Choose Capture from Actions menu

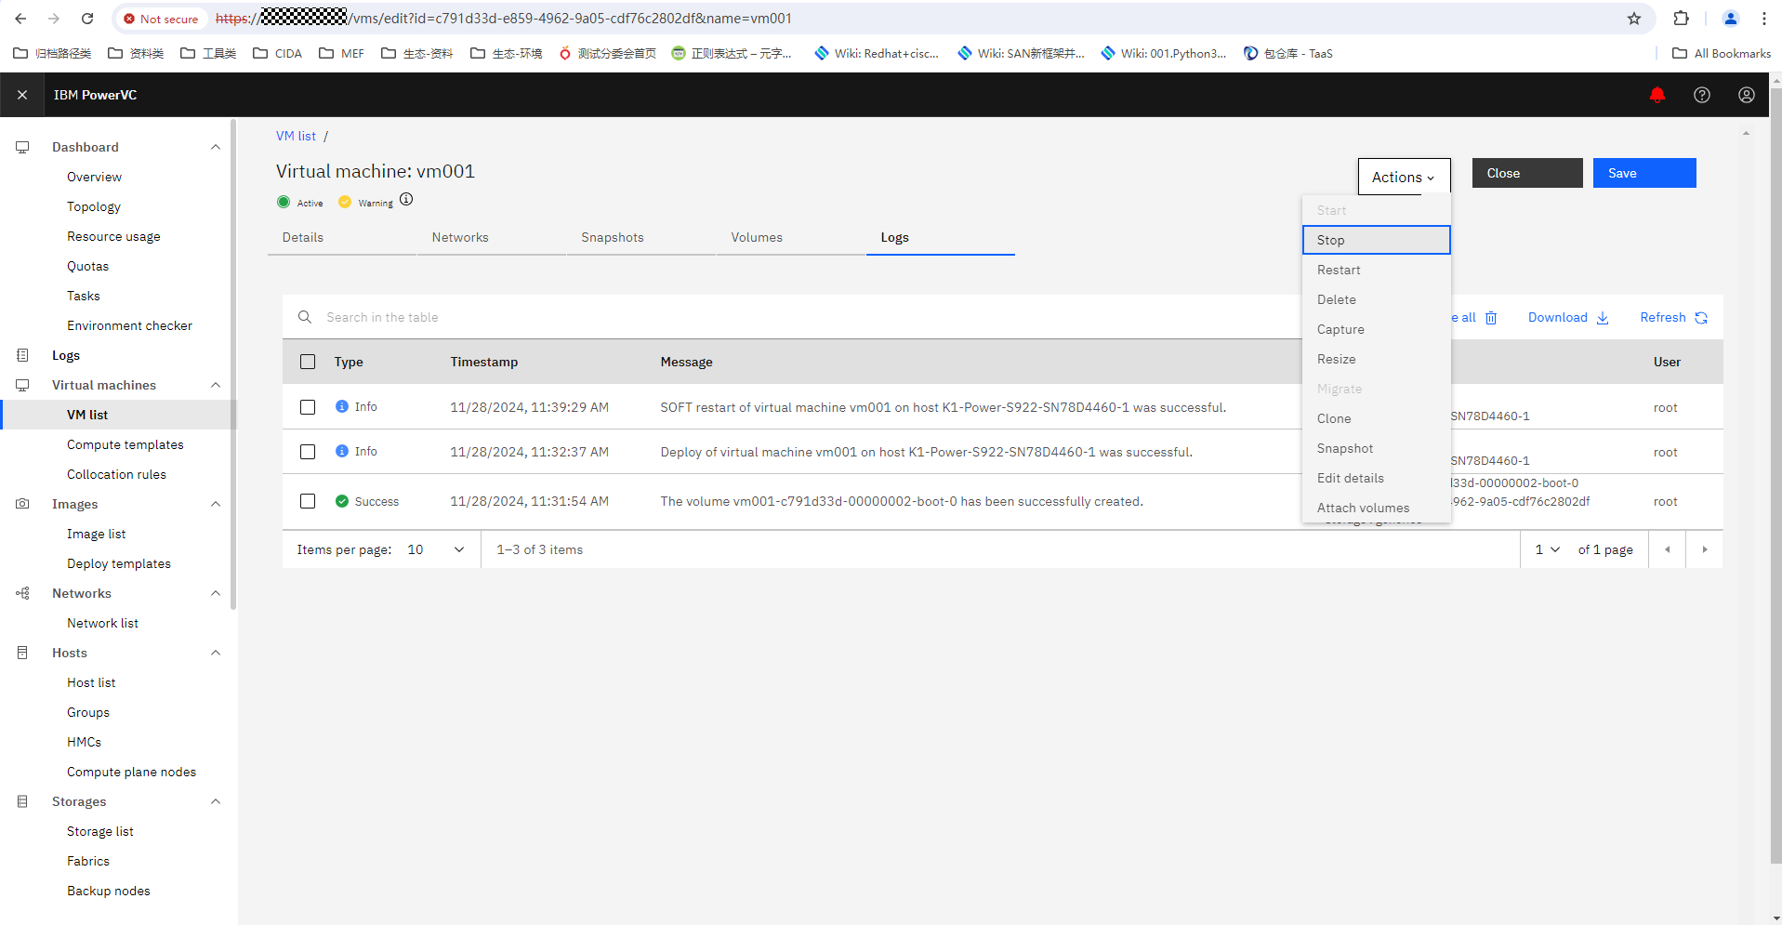click(x=1376, y=329)
